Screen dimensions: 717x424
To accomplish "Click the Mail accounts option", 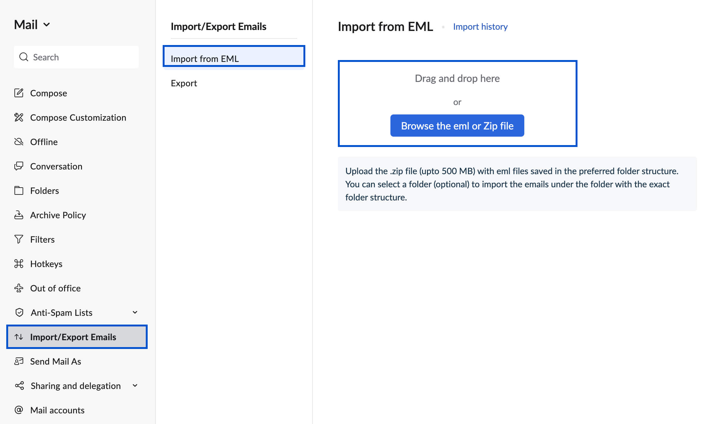I will pyautogui.click(x=57, y=409).
